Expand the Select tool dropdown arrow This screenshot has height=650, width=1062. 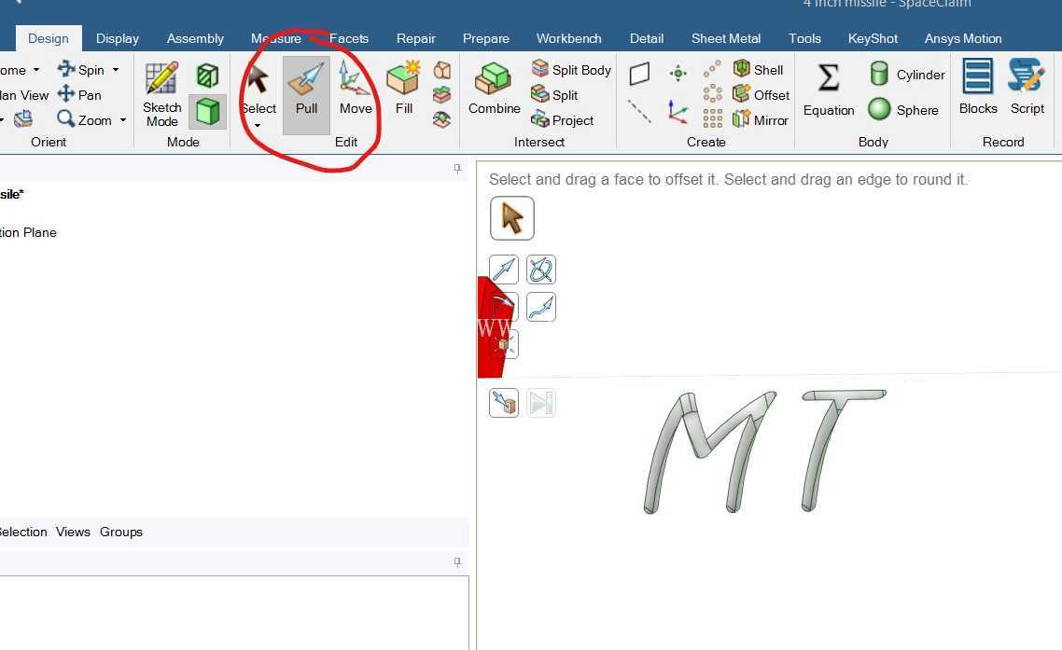258,125
